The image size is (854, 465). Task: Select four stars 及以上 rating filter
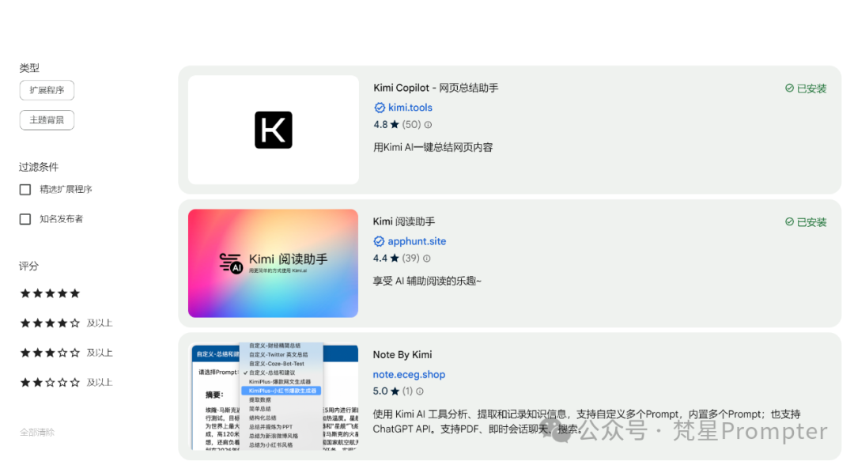[x=50, y=323]
